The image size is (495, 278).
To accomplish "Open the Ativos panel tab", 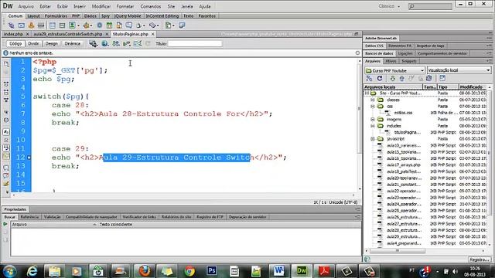I will 391,61.
